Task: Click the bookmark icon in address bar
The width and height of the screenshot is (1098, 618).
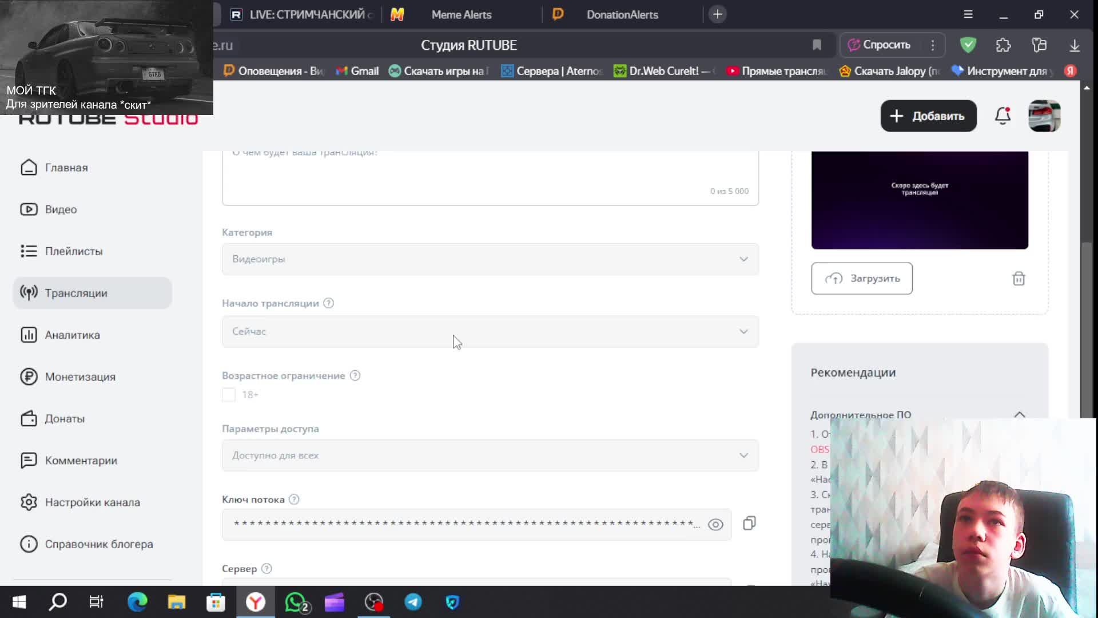Action: 817,45
